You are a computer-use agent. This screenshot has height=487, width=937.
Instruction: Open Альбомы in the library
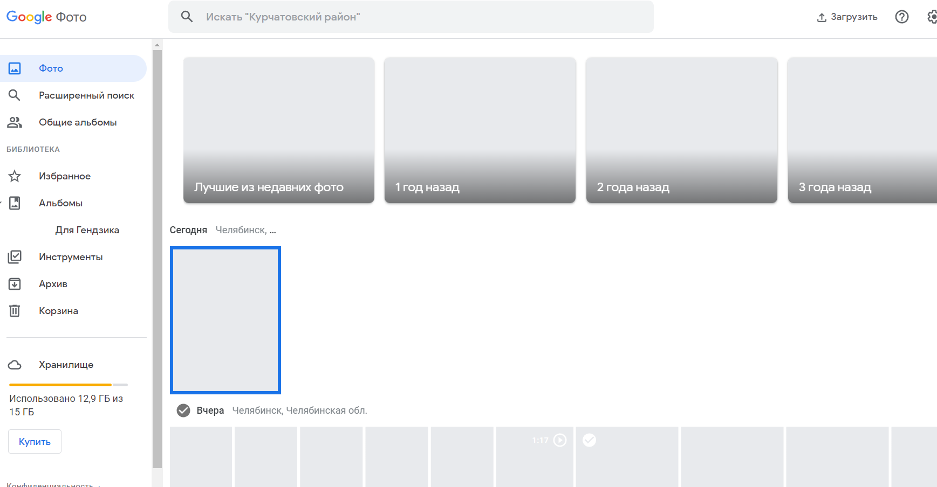coord(73,203)
